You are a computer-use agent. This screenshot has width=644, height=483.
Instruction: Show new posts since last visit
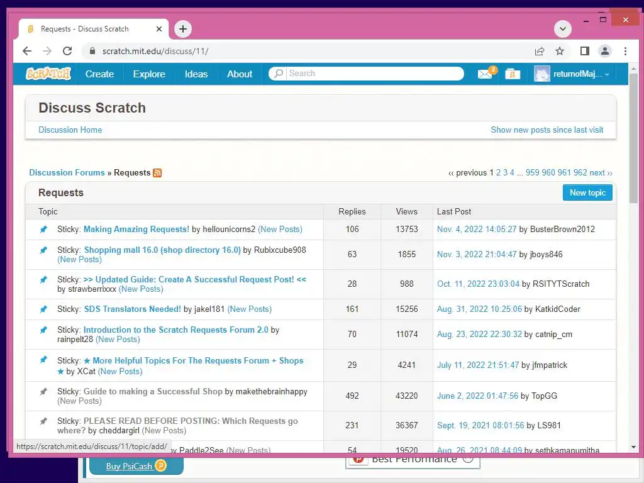tap(547, 130)
